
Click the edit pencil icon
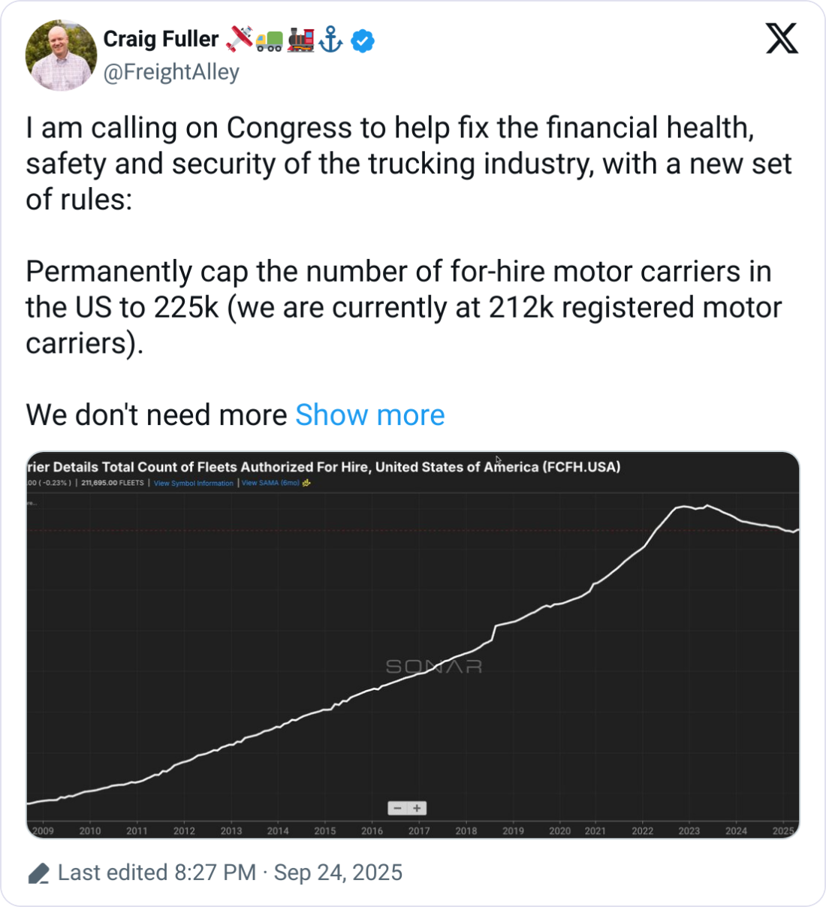click(x=38, y=874)
